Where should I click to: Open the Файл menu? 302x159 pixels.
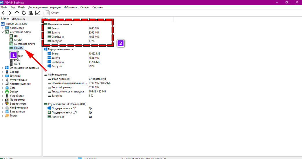coord(4,7)
